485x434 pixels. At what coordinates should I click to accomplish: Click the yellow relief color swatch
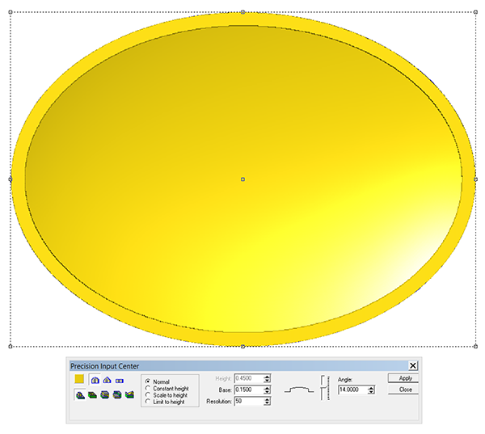pyautogui.click(x=79, y=379)
